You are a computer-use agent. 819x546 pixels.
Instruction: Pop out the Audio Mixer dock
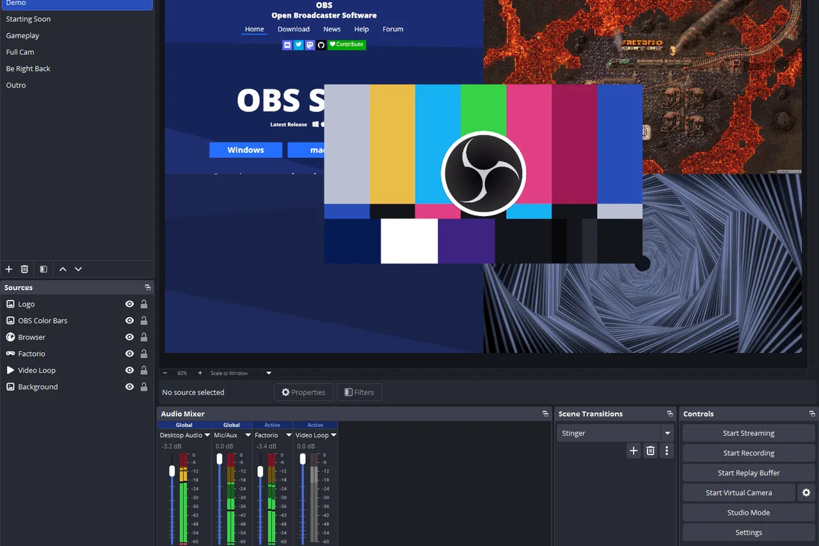tap(545, 414)
